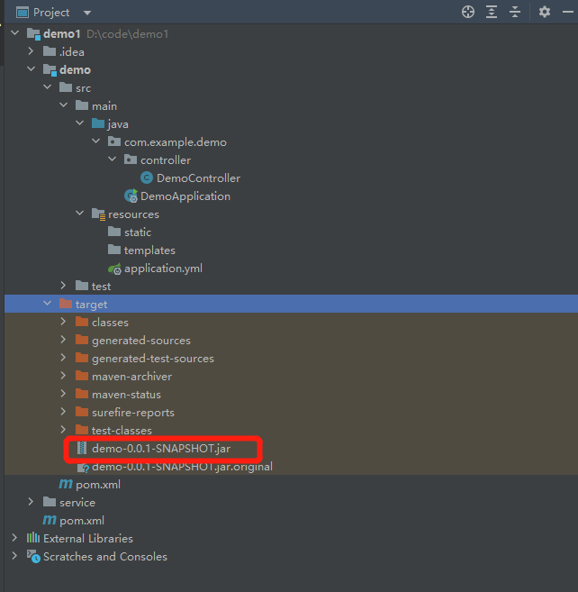
Task: Click the Scratches and Consoles icon
Action: coord(33,556)
